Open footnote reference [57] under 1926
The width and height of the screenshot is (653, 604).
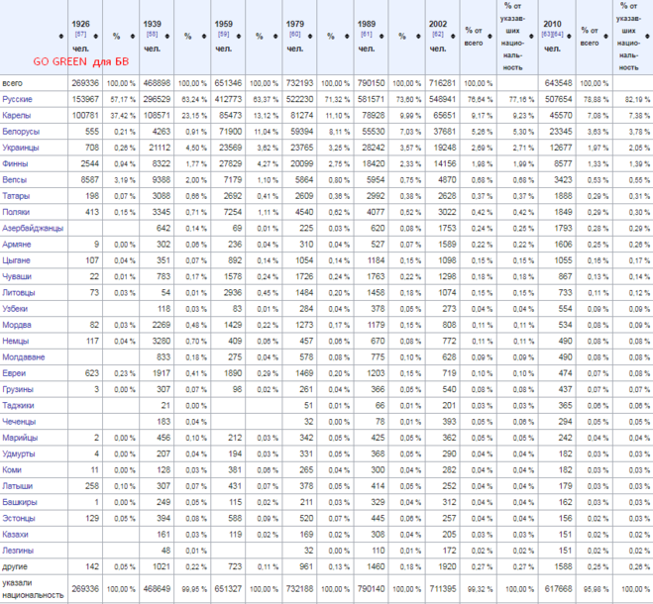tap(79, 36)
